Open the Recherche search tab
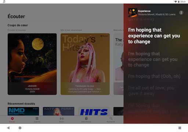The height and width of the screenshot is (132, 188). click(111, 120)
